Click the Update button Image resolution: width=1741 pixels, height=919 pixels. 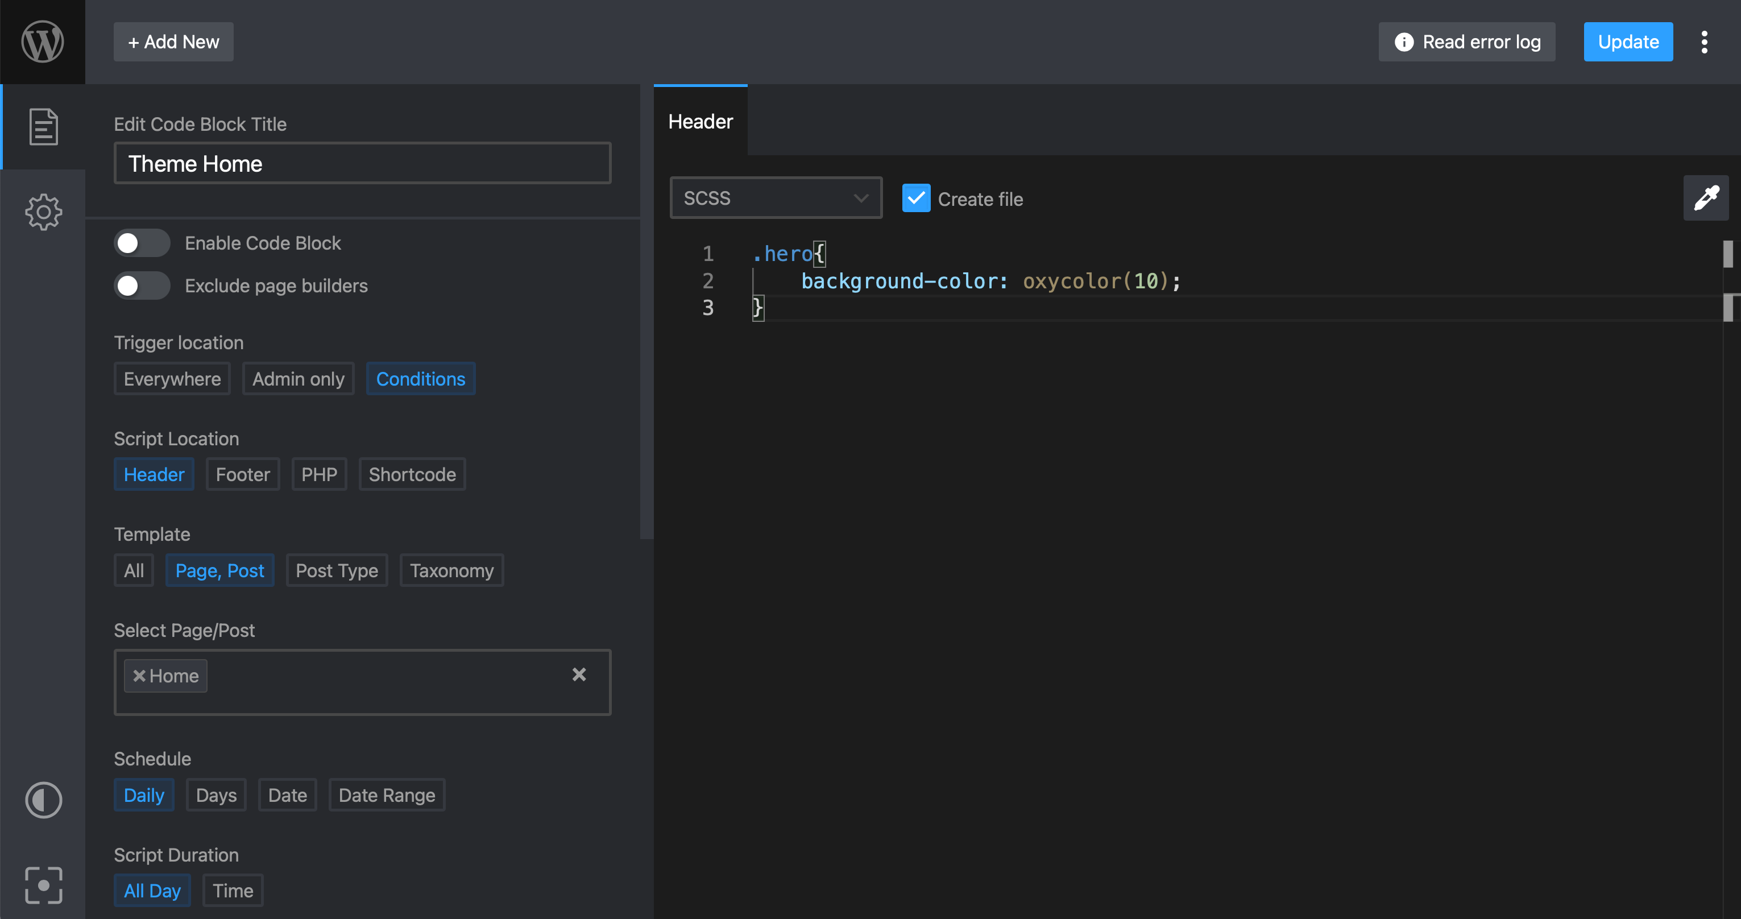[1628, 42]
